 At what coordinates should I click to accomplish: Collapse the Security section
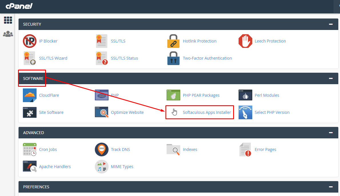pyautogui.click(x=331, y=24)
